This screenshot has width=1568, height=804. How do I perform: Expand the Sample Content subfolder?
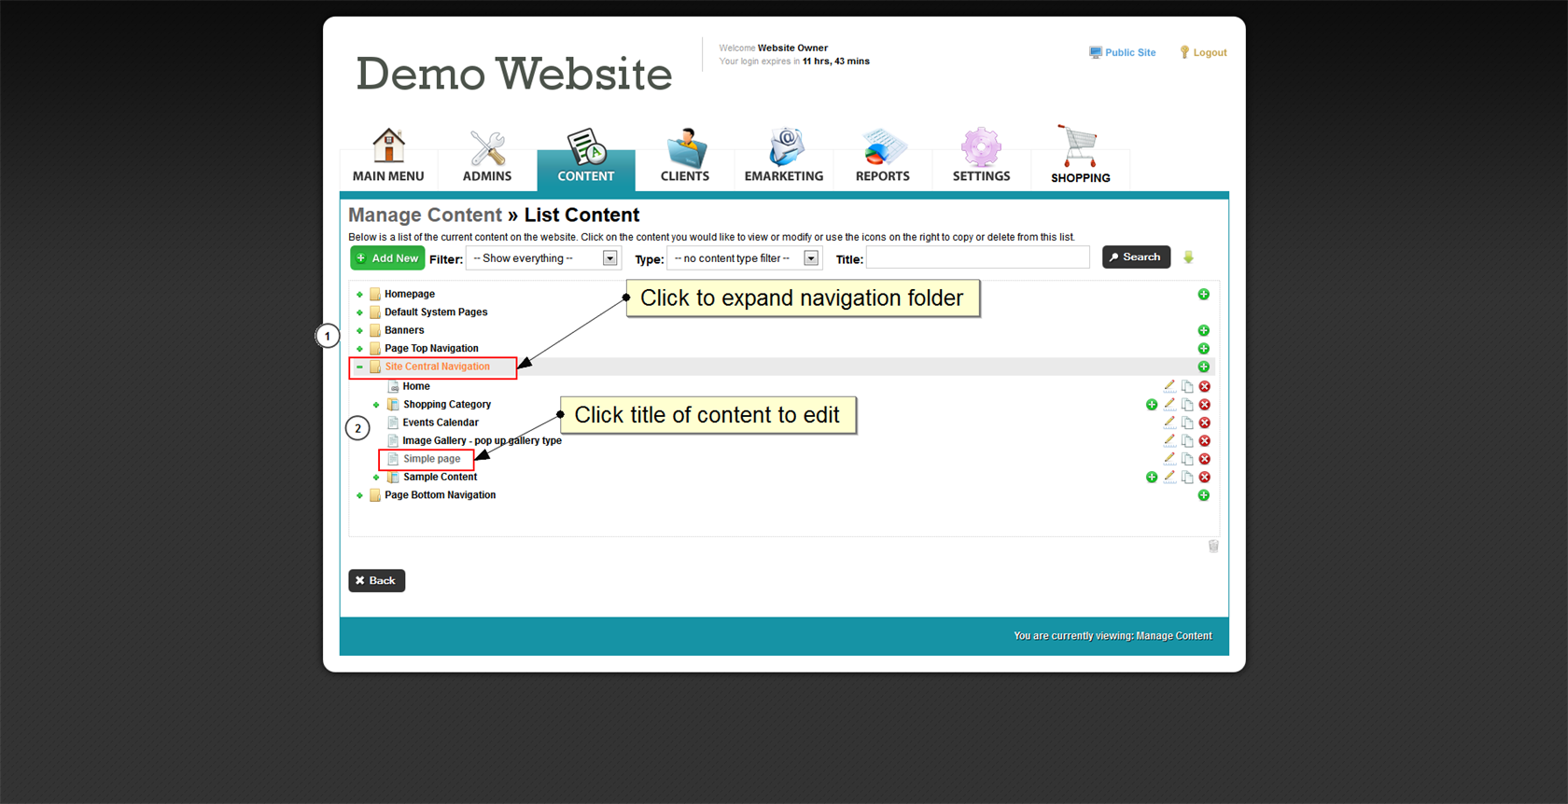(376, 478)
